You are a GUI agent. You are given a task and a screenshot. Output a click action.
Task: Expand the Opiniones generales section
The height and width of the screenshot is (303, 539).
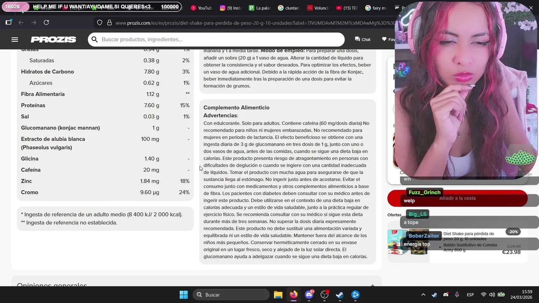tap(372, 286)
